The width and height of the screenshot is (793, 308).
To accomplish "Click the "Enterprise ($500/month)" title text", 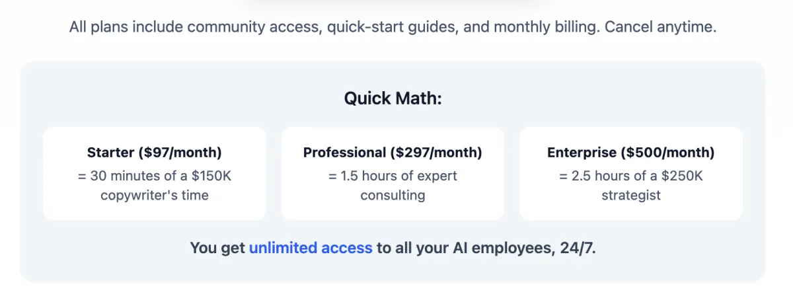I will click(x=631, y=153).
